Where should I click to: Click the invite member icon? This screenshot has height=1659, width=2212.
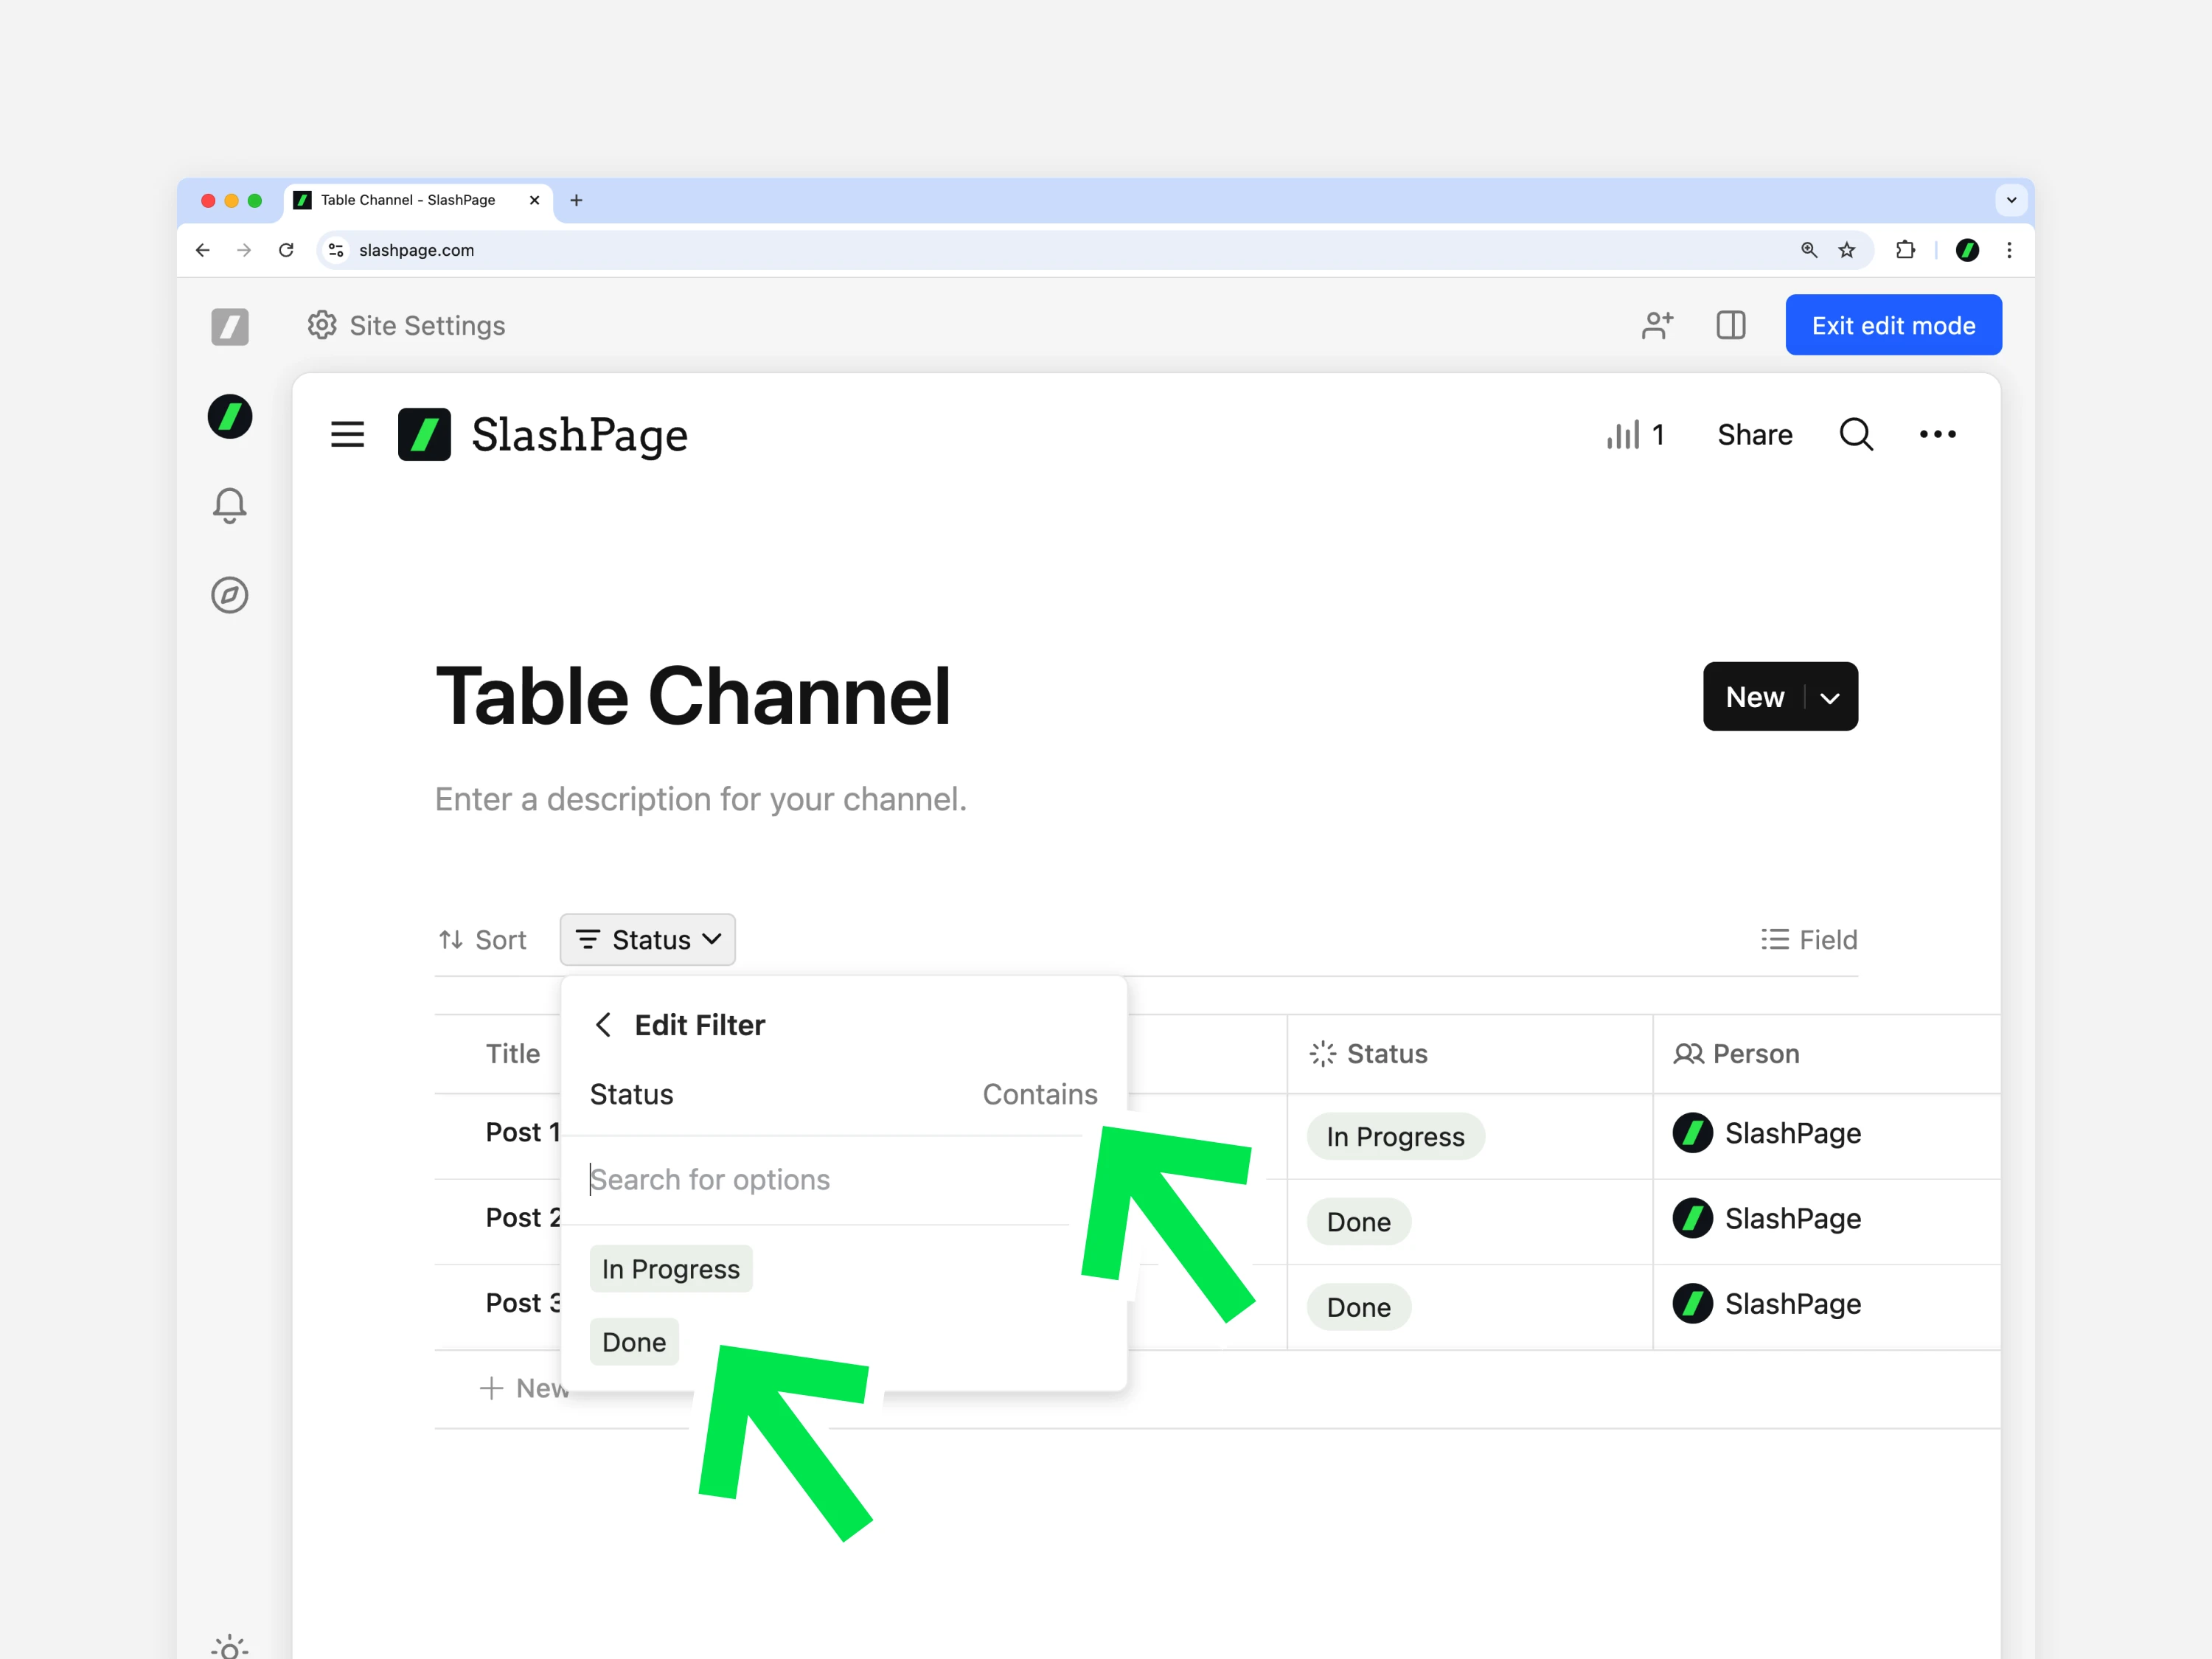click(1657, 325)
